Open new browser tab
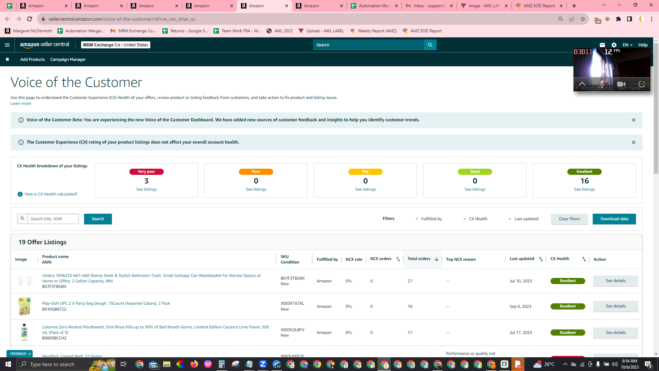Screen dimensions: 659x371 pyautogui.click(x=574, y=6)
